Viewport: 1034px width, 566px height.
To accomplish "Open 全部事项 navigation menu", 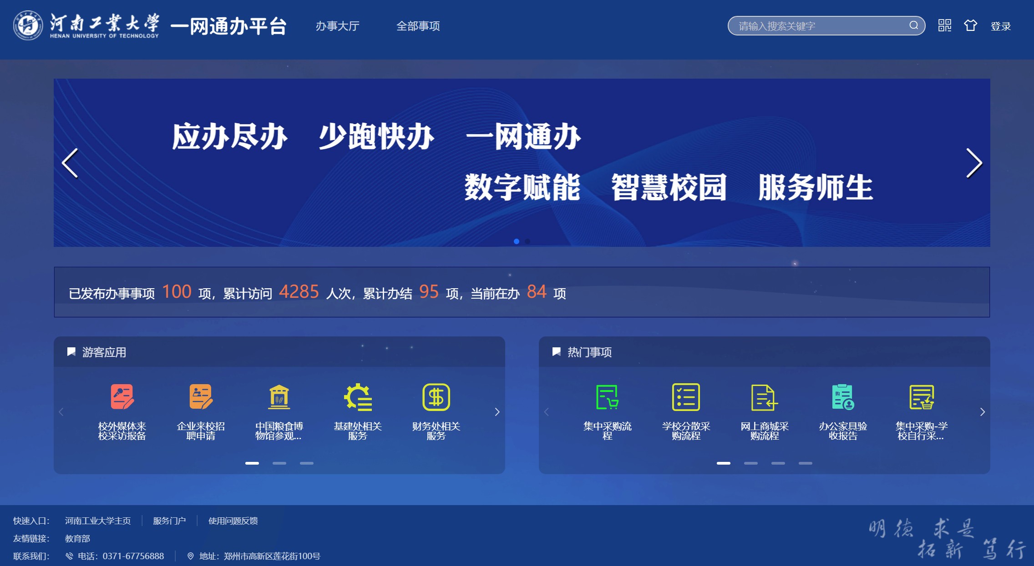I will 418,26.
